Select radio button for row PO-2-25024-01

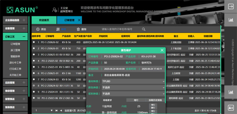(34, 92)
